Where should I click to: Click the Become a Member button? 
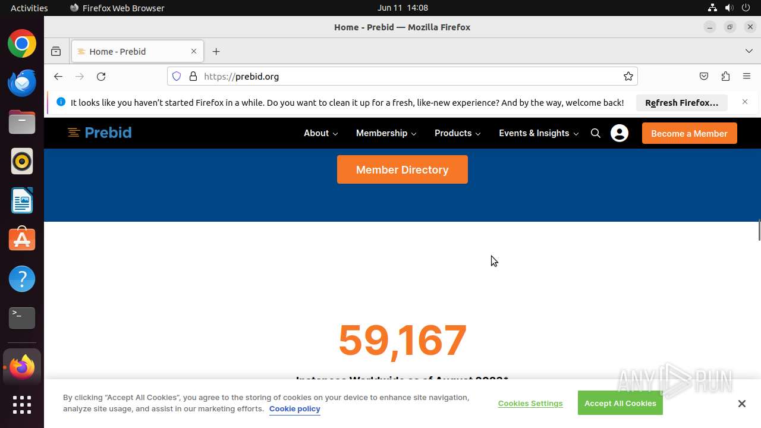pos(689,133)
